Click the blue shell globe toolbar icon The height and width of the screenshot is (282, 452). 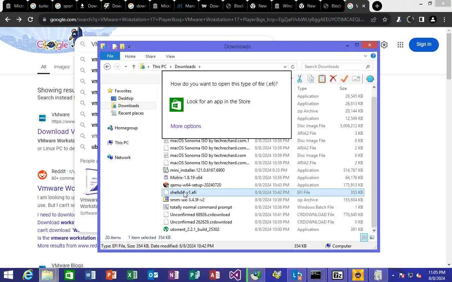point(370,79)
